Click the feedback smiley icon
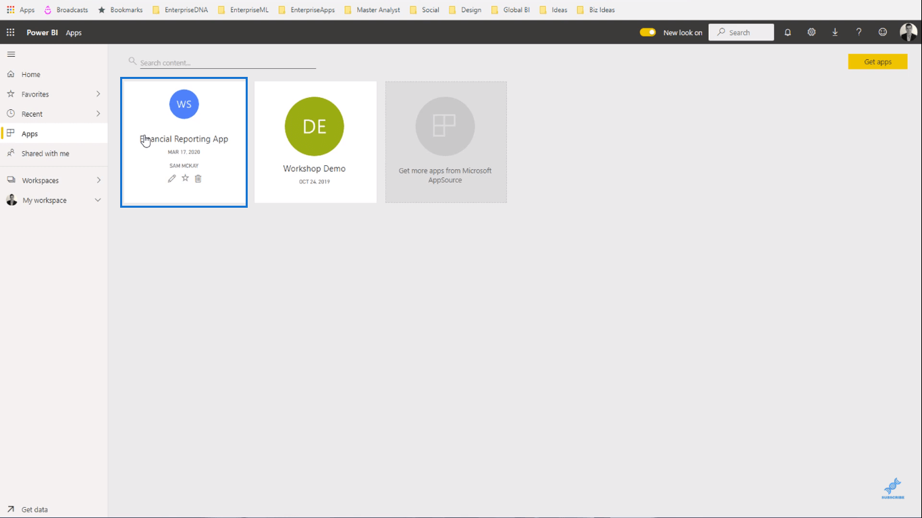The image size is (922, 518). [883, 32]
